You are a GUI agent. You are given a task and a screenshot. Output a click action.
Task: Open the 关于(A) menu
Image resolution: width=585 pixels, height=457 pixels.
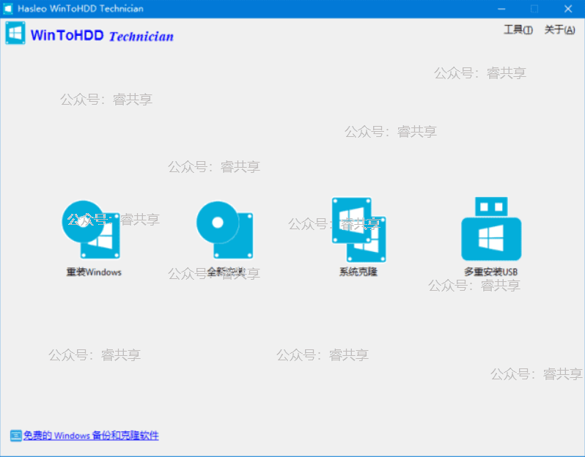point(559,30)
